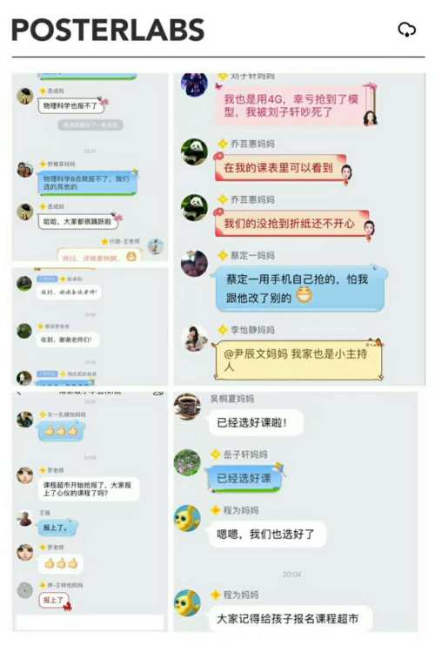Click the 课程超市开始抢报了 message bubble
The image size is (435, 646).
tap(88, 489)
